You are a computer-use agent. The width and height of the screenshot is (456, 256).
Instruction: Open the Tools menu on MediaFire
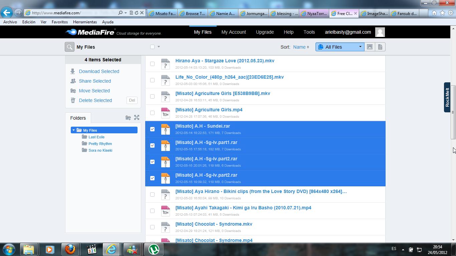pyautogui.click(x=309, y=32)
